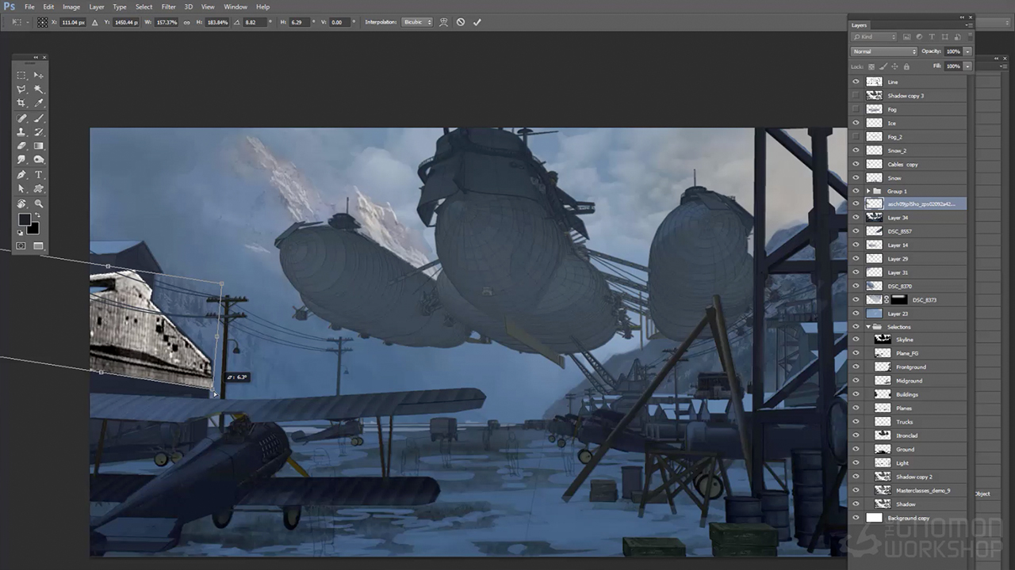Select the Eyedropper tool

click(x=38, y=103)
